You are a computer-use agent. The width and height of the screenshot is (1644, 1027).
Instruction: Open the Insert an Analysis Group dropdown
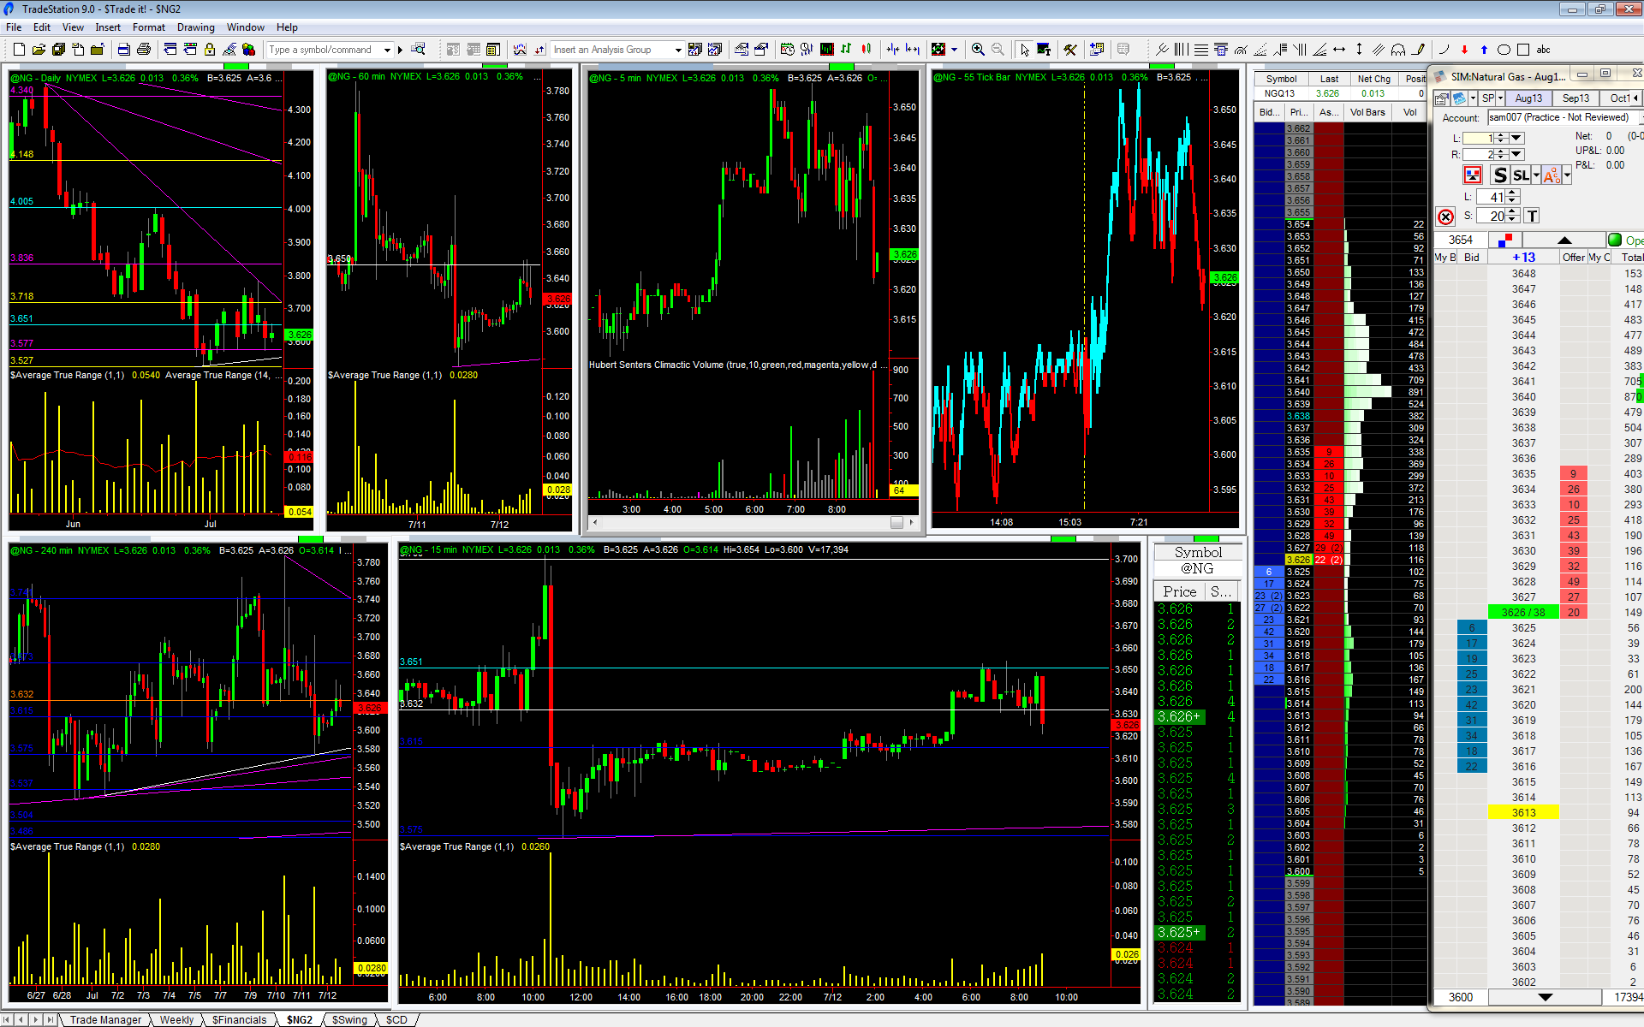678,50
